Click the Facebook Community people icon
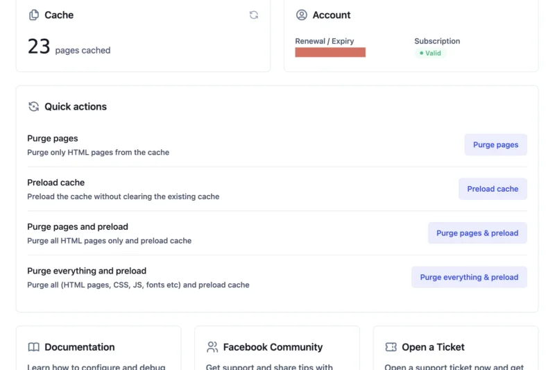 point(212,347)
